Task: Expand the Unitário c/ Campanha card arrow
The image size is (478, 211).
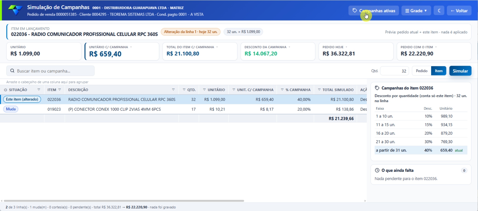Action: pyautogui.click(x=131, y=47)
